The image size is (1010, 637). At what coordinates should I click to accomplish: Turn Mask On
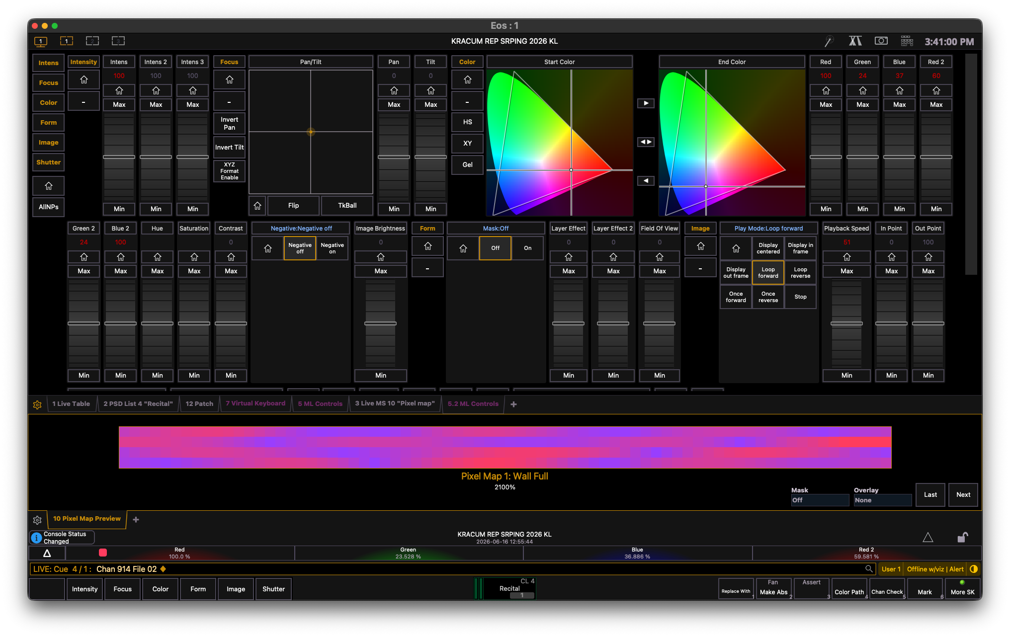tap(527, 248)
